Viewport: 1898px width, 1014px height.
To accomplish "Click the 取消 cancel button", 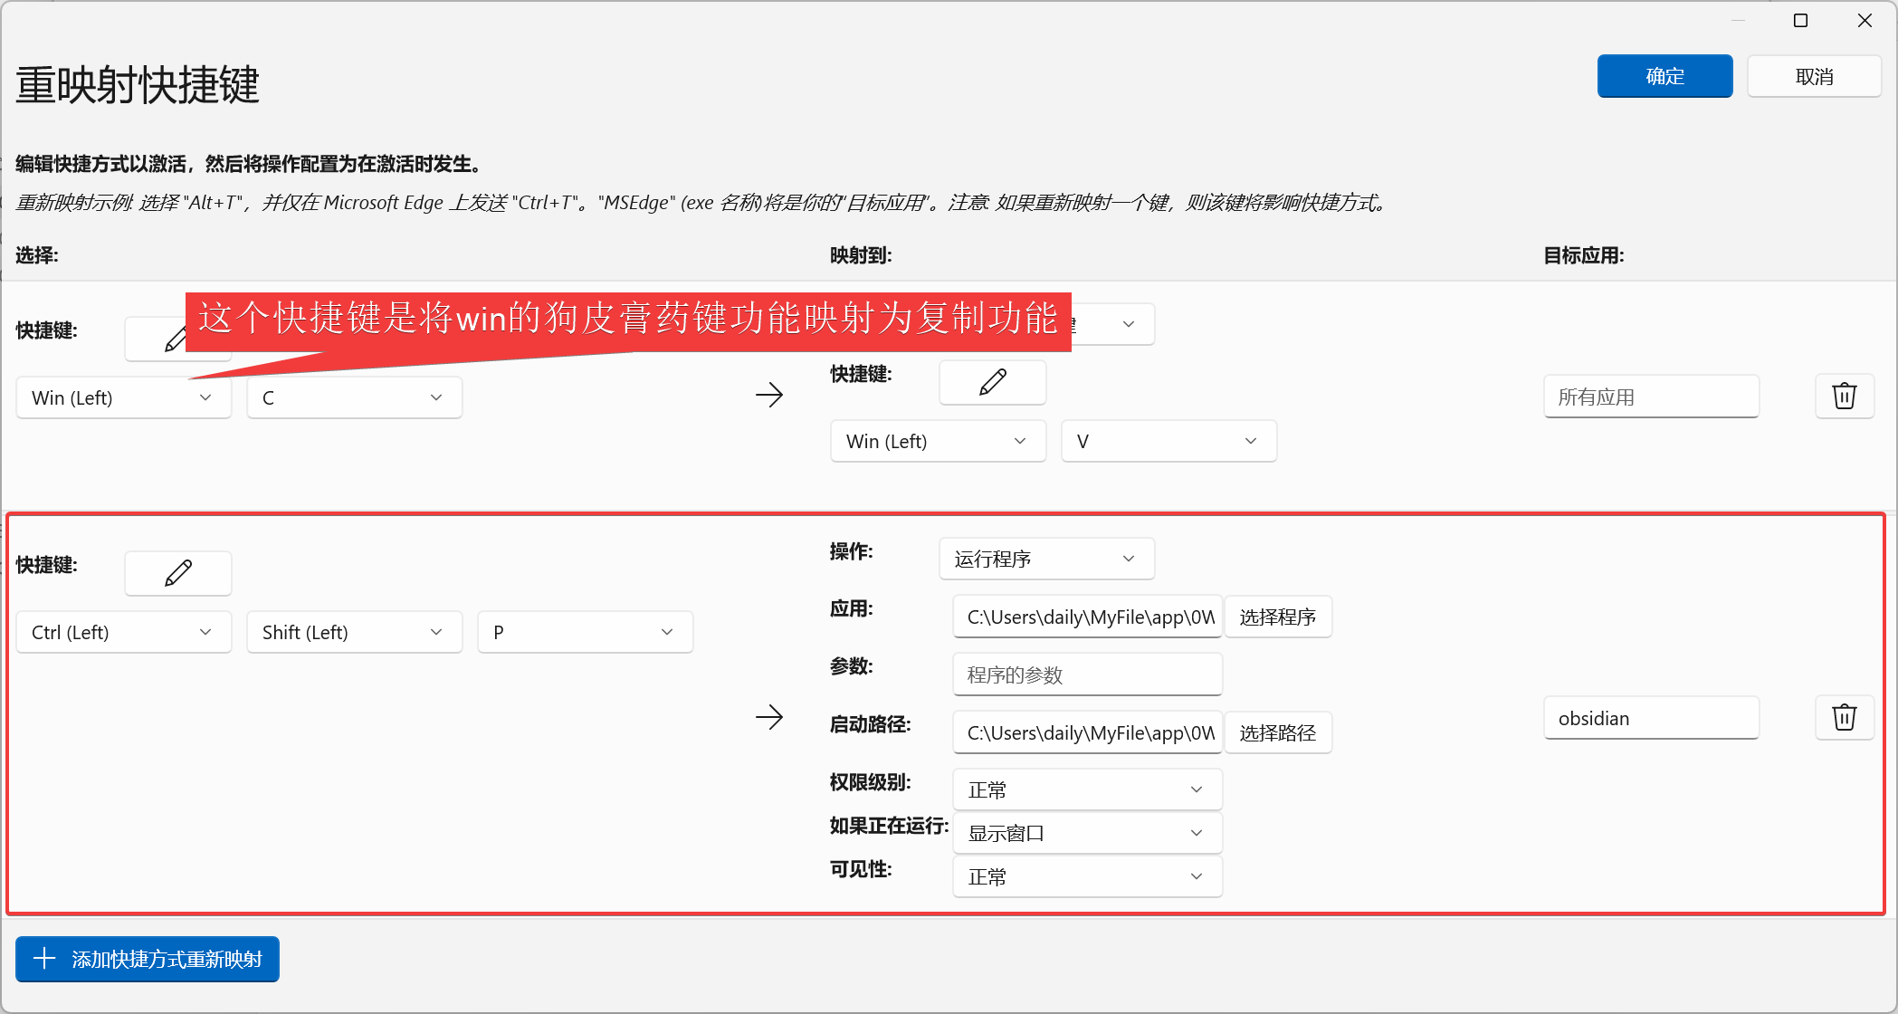I will pos(1813,77).
